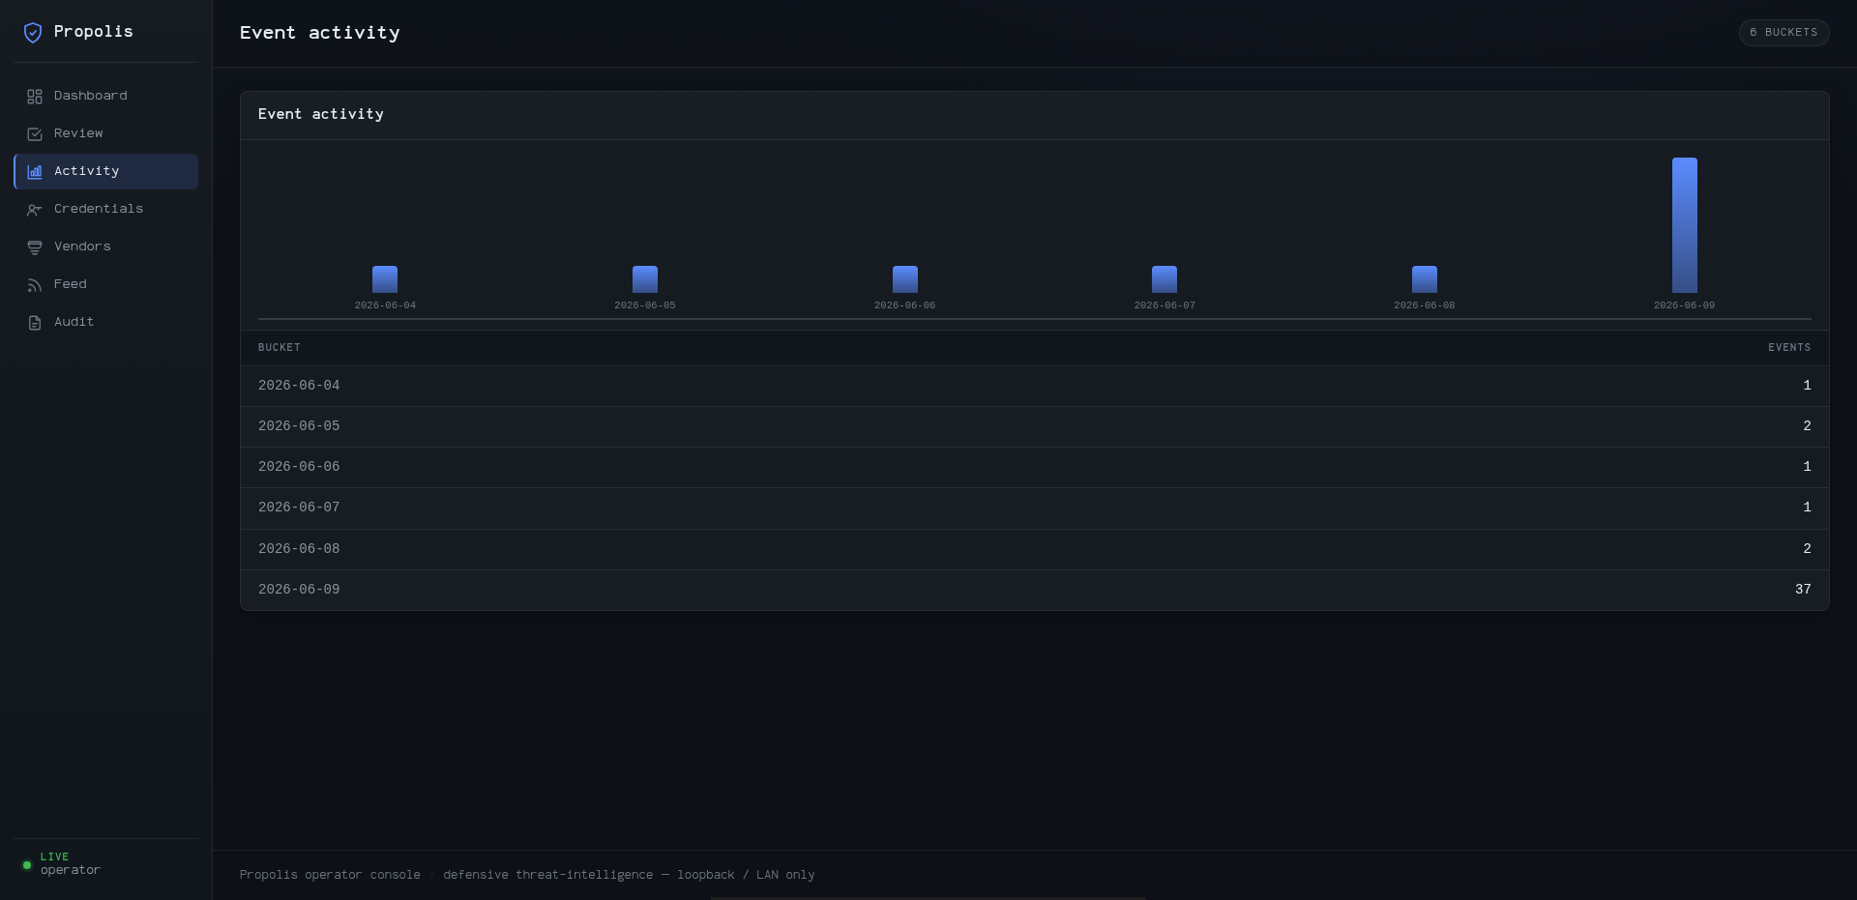
Task: Open the Dashboard page
Action: tap(106, 96)
